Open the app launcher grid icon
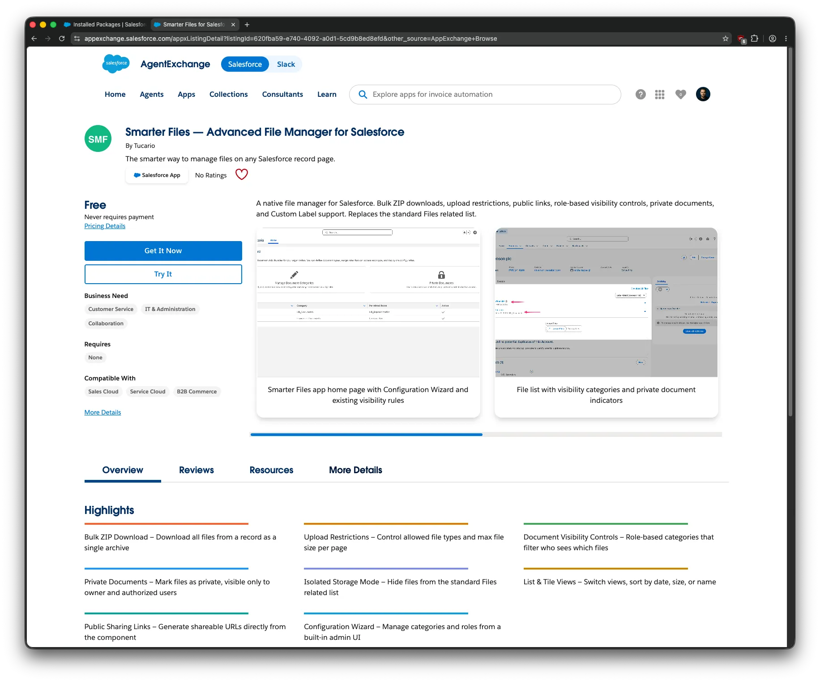Image resolution: width=820 pixels, height=682 pixels. click(x=660, y=95)
